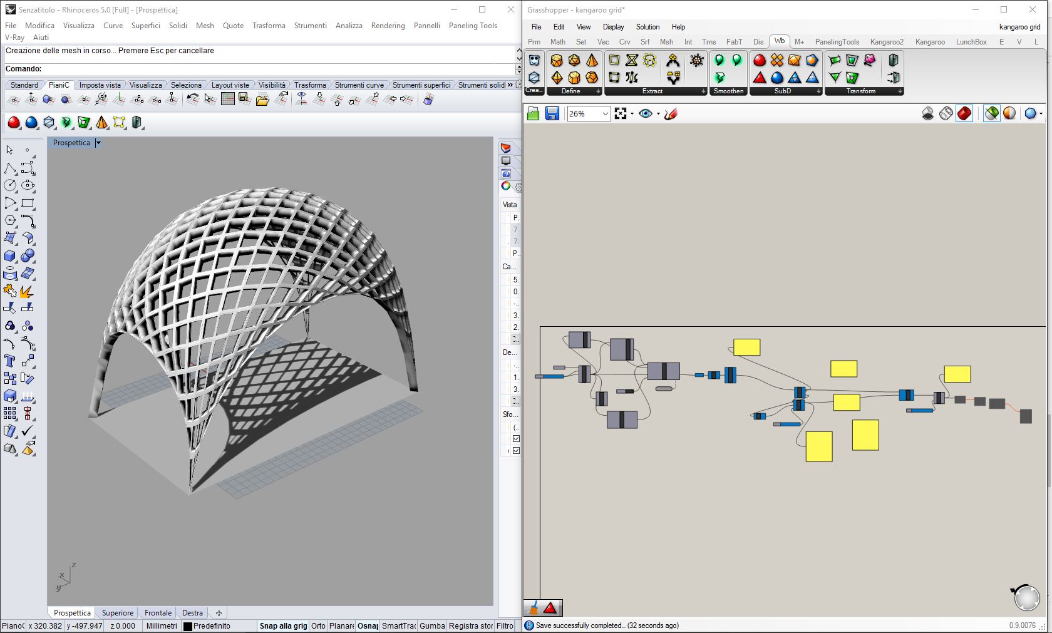Image resolution: width=1052 pixels, height=633 pixels.
Task: Toggle Snap alla griglia in status bar
Action: point(283,625)
